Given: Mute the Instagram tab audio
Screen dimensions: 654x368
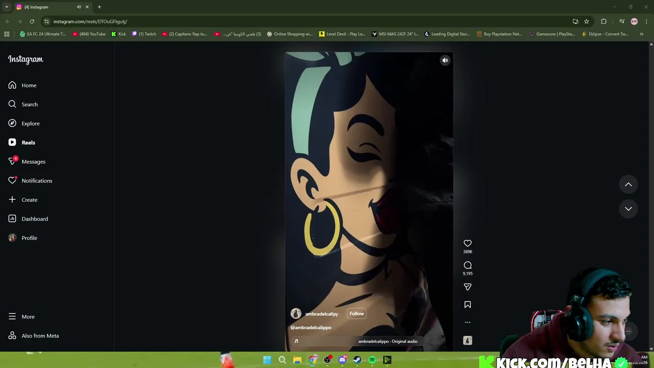Looking at the screenshot, I should point(79,7).
